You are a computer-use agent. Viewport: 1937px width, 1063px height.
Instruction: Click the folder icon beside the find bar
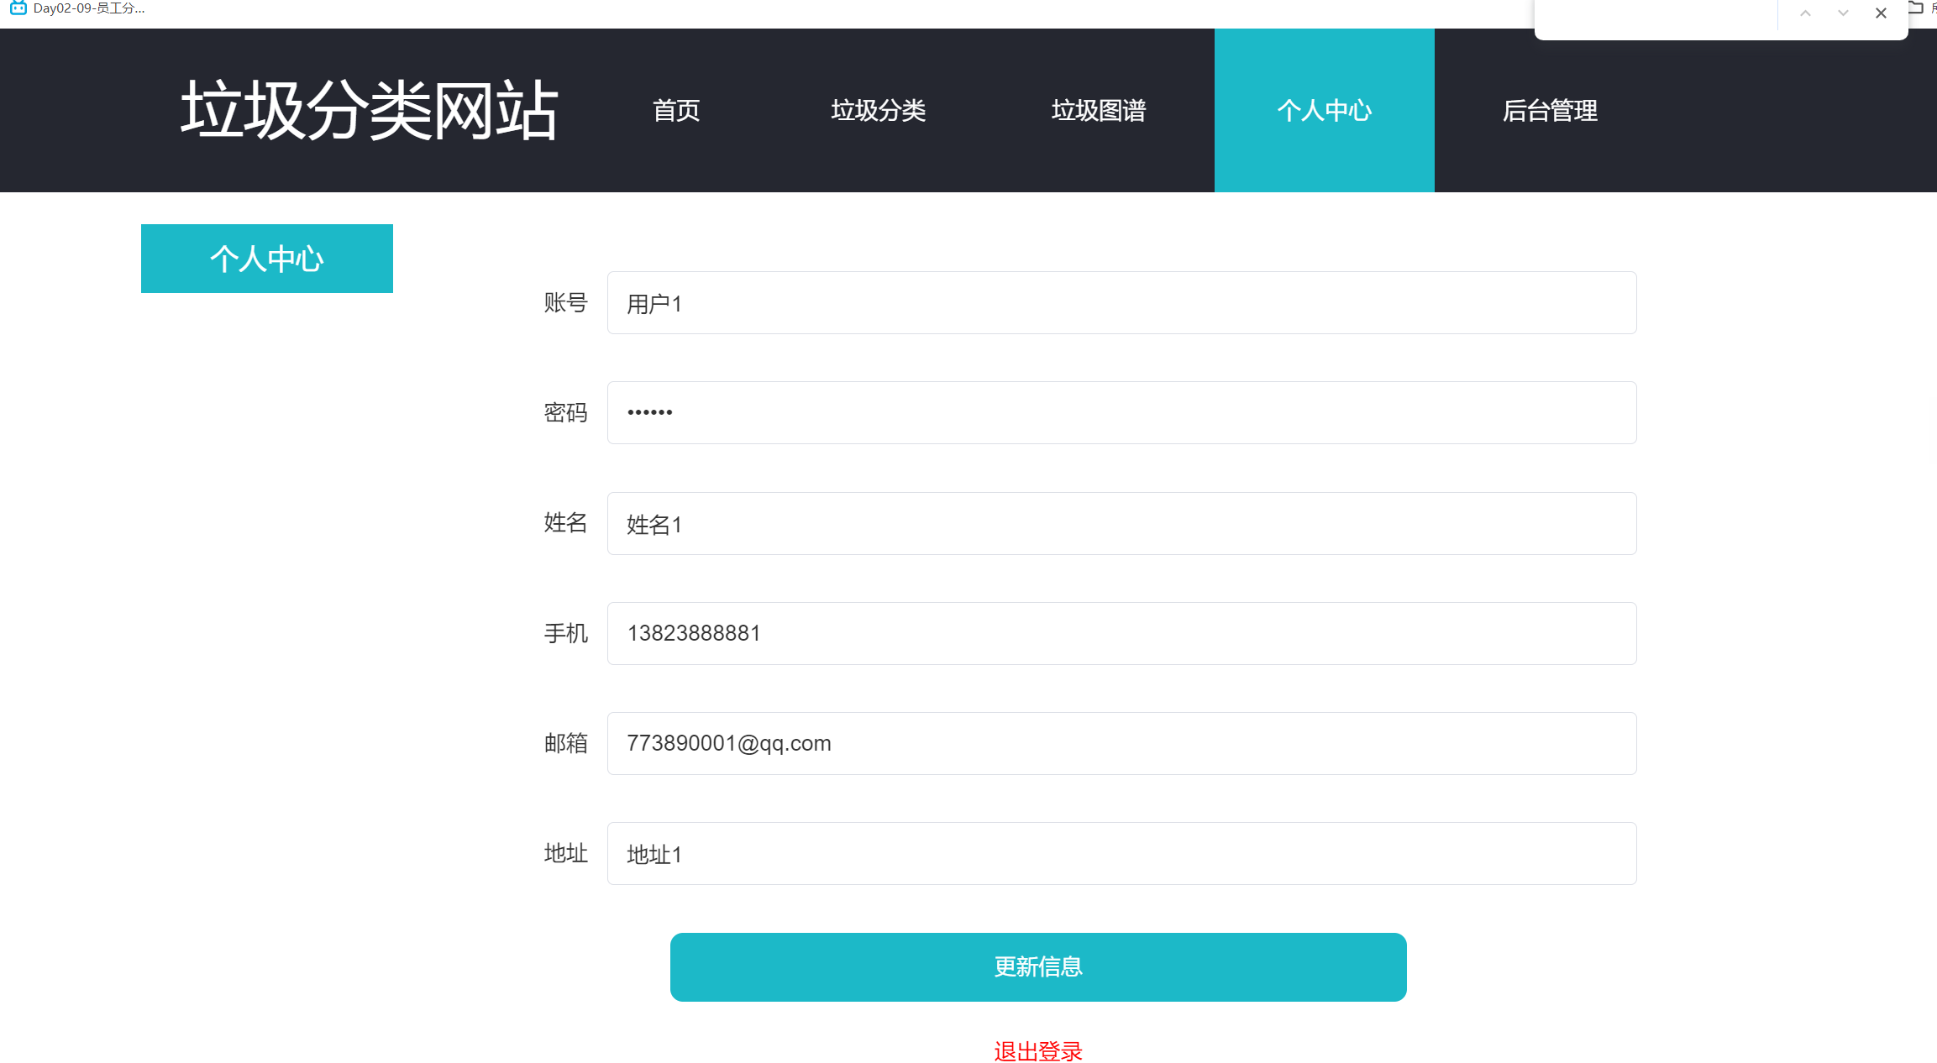click(x=1916, y=8)
